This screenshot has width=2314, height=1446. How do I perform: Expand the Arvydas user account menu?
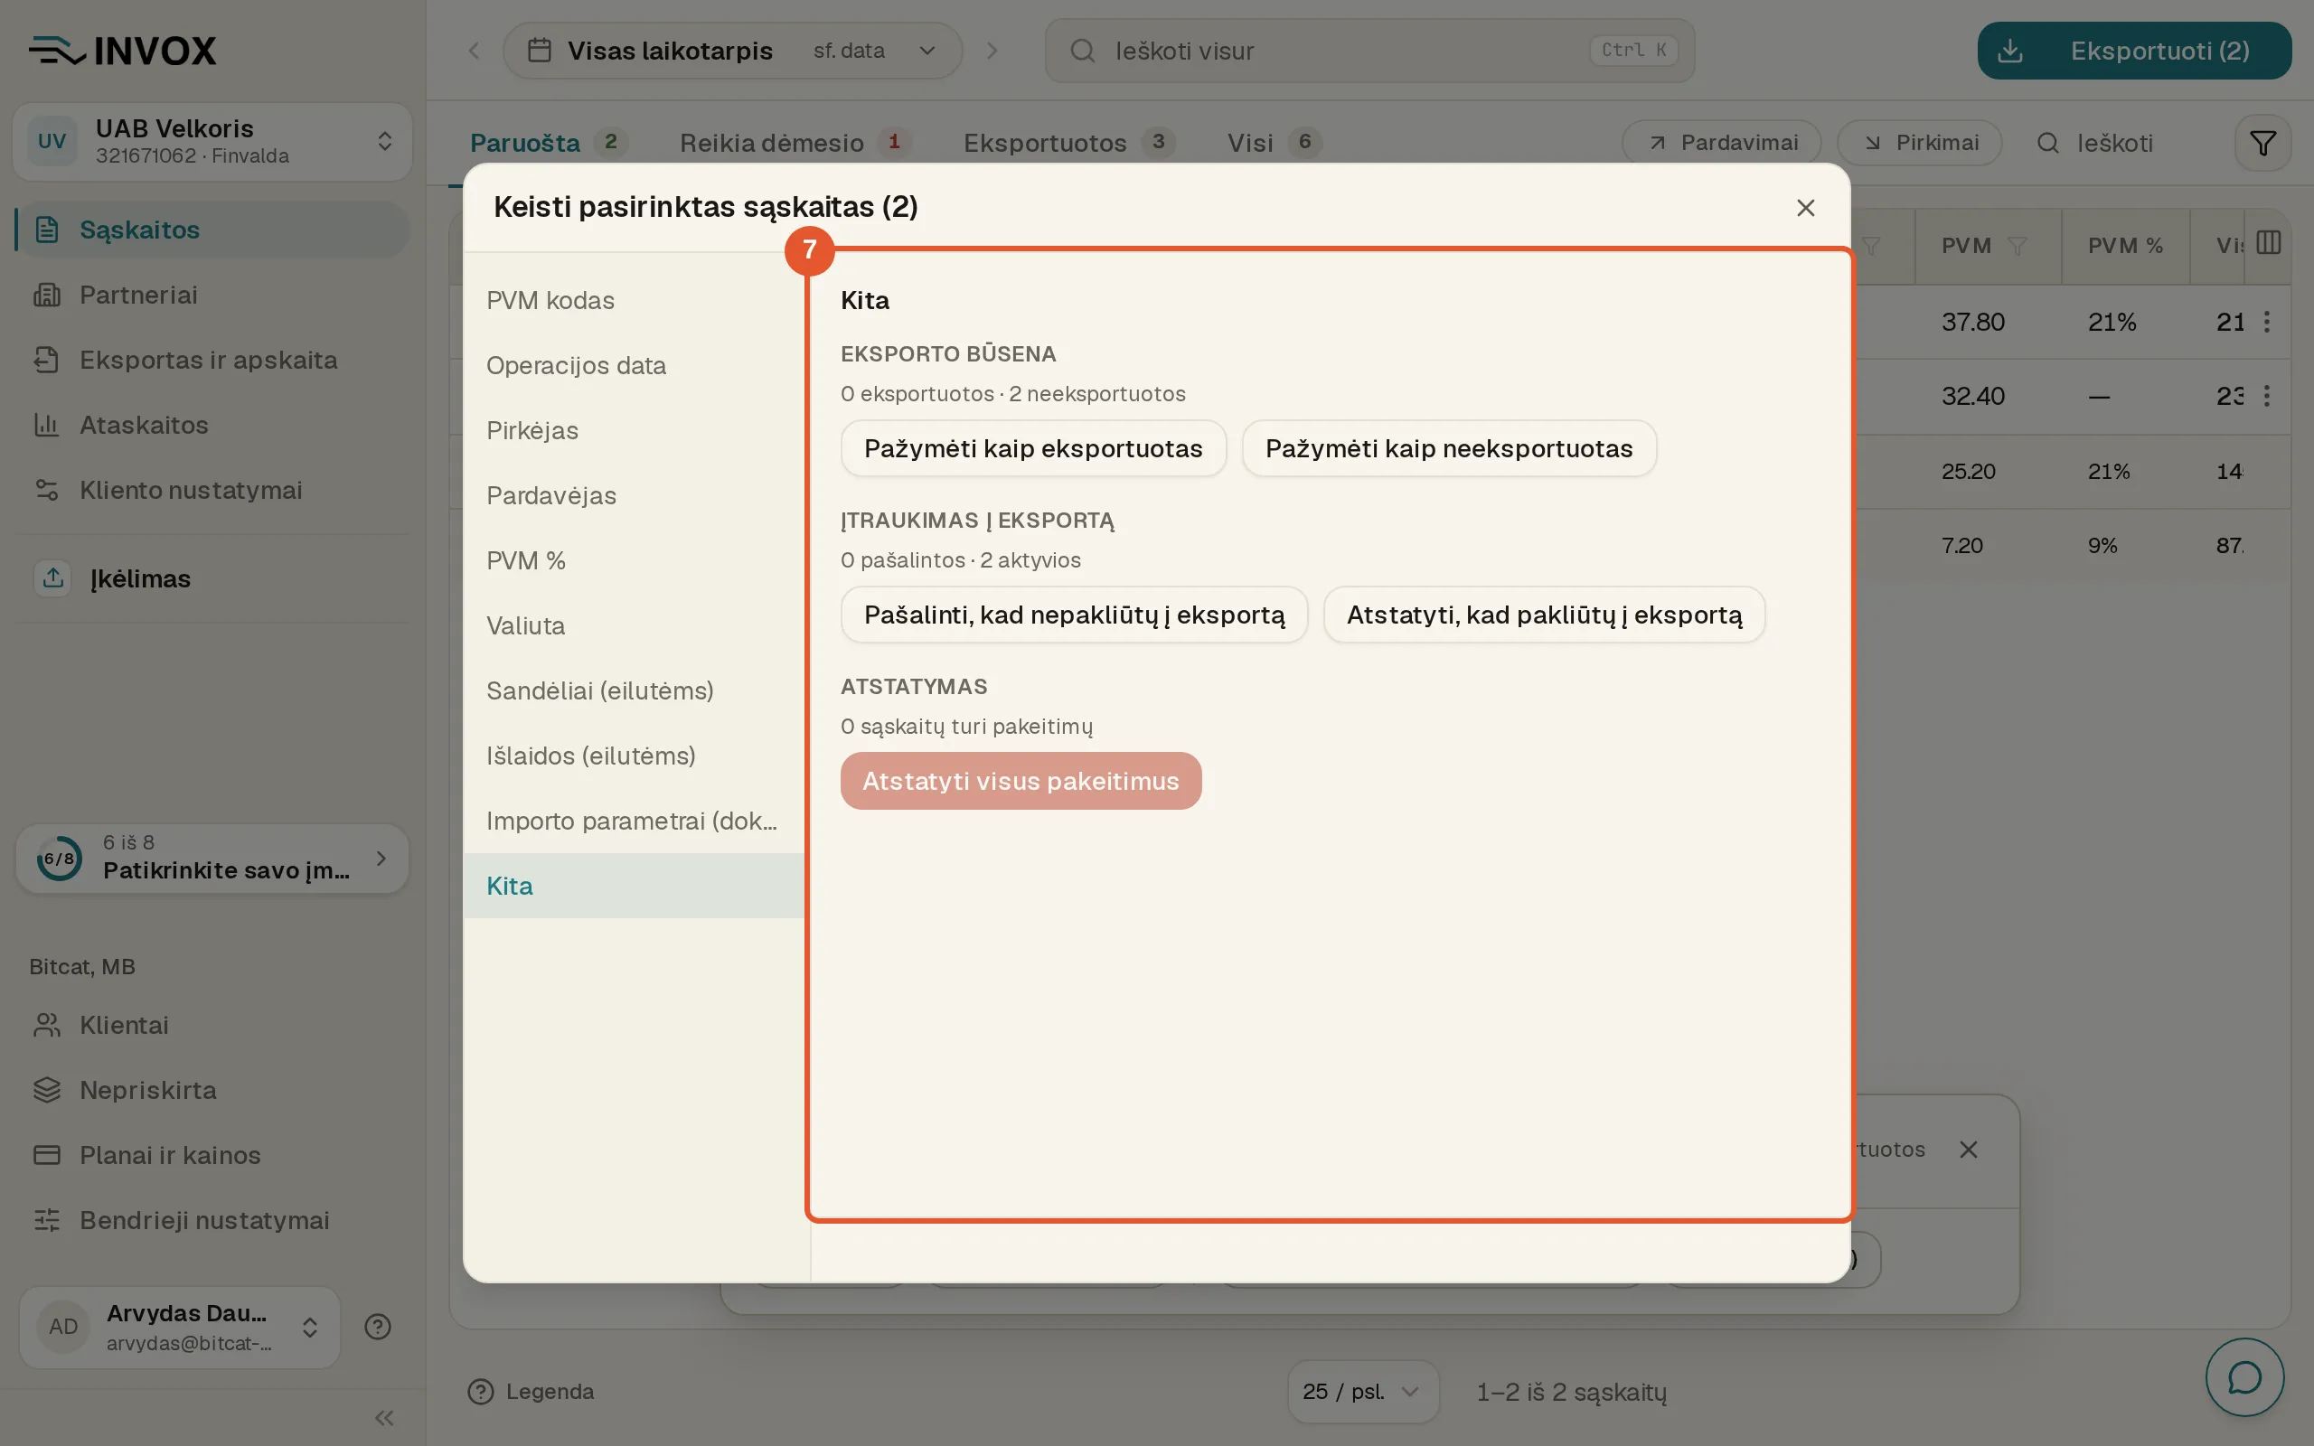click(180, 1327)
